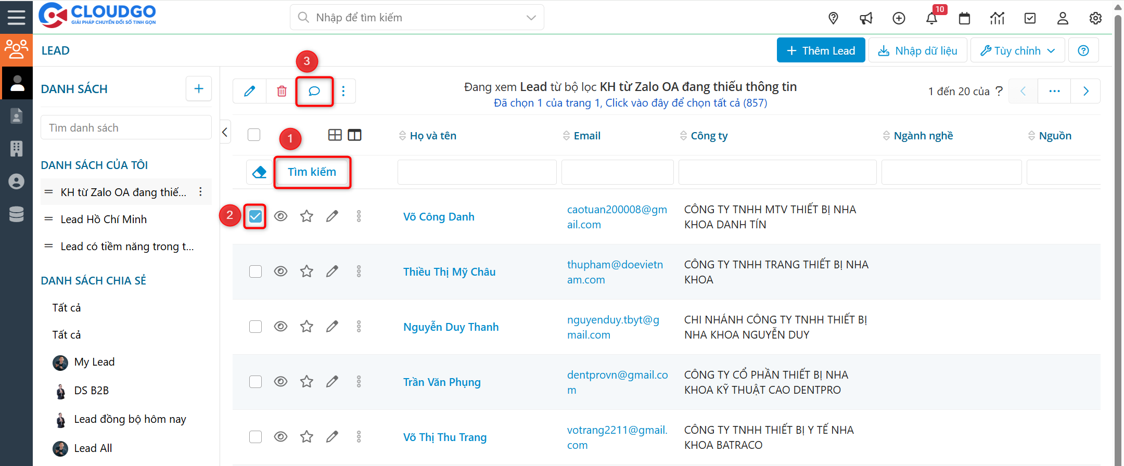Click the page vertical scrollbar
1124x466 pixels.
pos(1117,234)
